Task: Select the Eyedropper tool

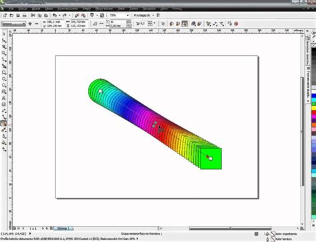Action: [4, 130]
